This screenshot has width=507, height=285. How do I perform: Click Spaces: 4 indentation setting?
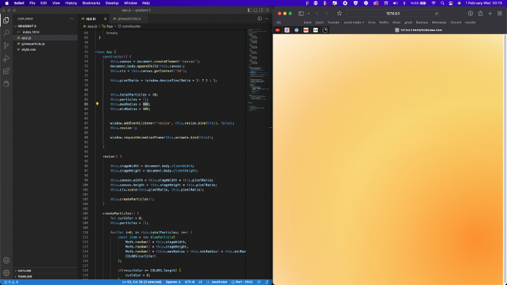(x=173, y=282)
